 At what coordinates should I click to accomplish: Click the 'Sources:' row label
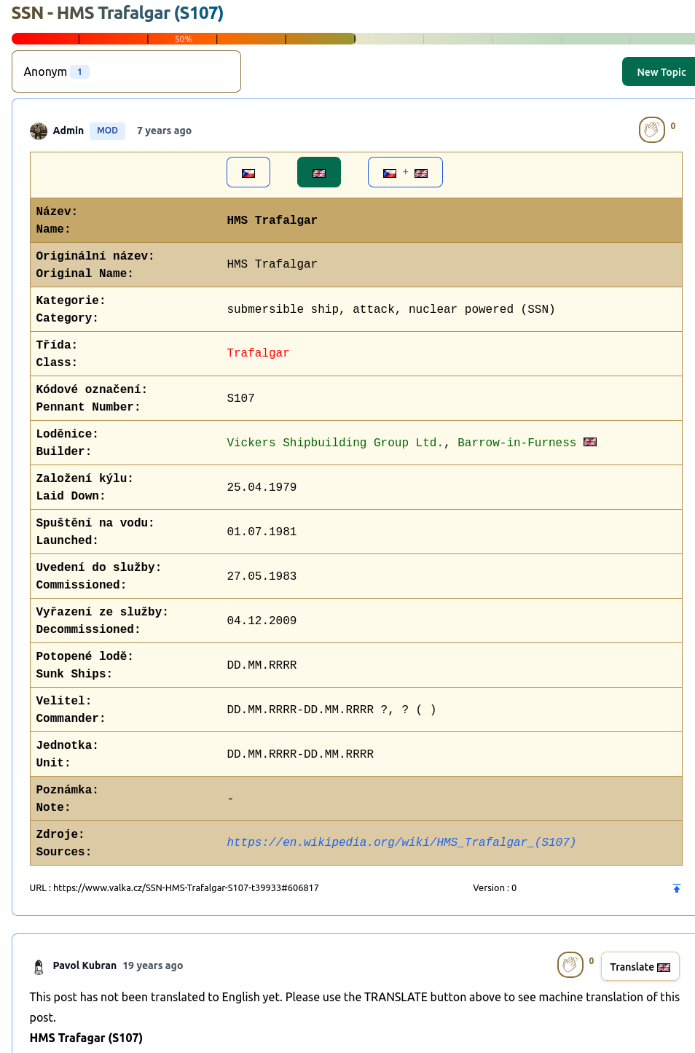click(64, 852)
